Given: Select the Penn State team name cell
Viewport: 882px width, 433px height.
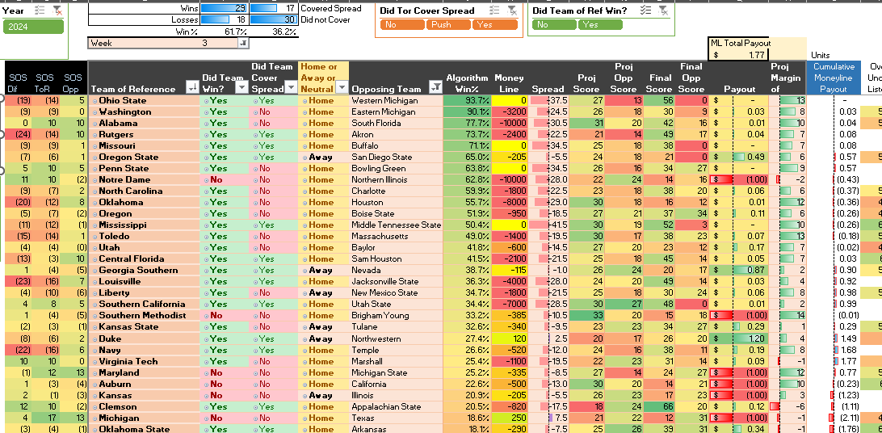Looking at the screenshot, I should [144, 169].
